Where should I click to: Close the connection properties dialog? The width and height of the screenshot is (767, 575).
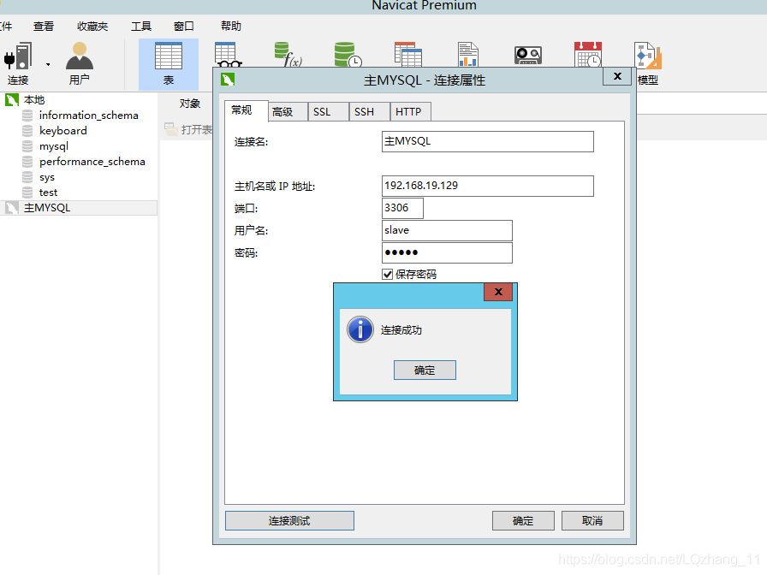(617, 76)
